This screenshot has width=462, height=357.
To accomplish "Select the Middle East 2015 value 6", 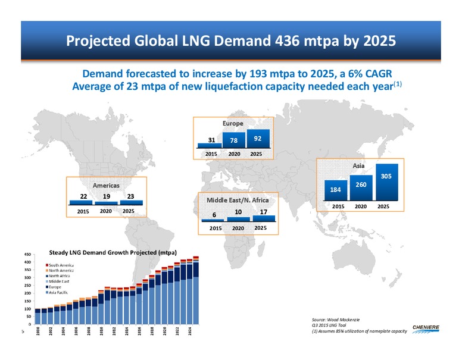I will [x=214, y=215].
